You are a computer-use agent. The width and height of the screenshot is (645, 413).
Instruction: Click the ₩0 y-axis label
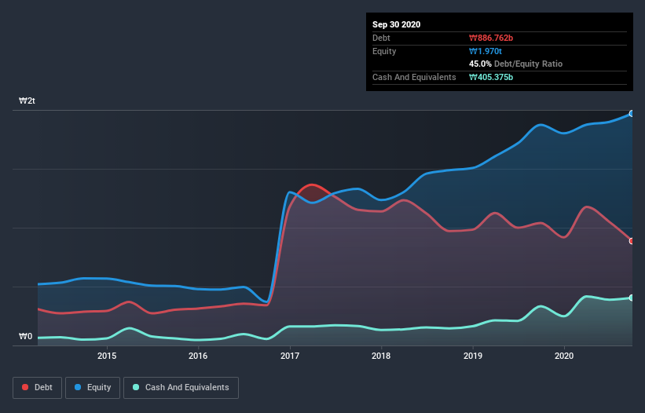click(25, 336)
